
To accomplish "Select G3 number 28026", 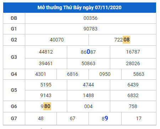I will click(x=133, y=63).
